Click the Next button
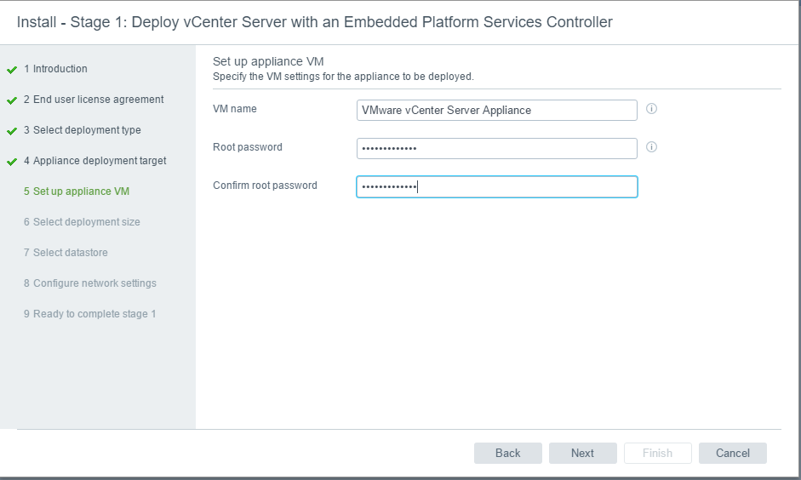 (583, 454)
